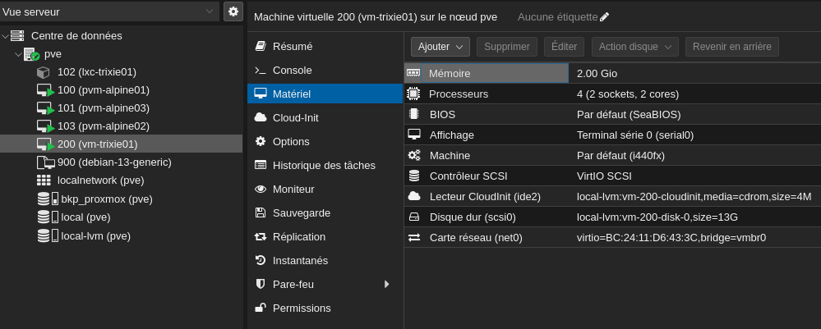Click the pve node server icon
Viewport: 821px width, 329px height.
pos(31,54)
